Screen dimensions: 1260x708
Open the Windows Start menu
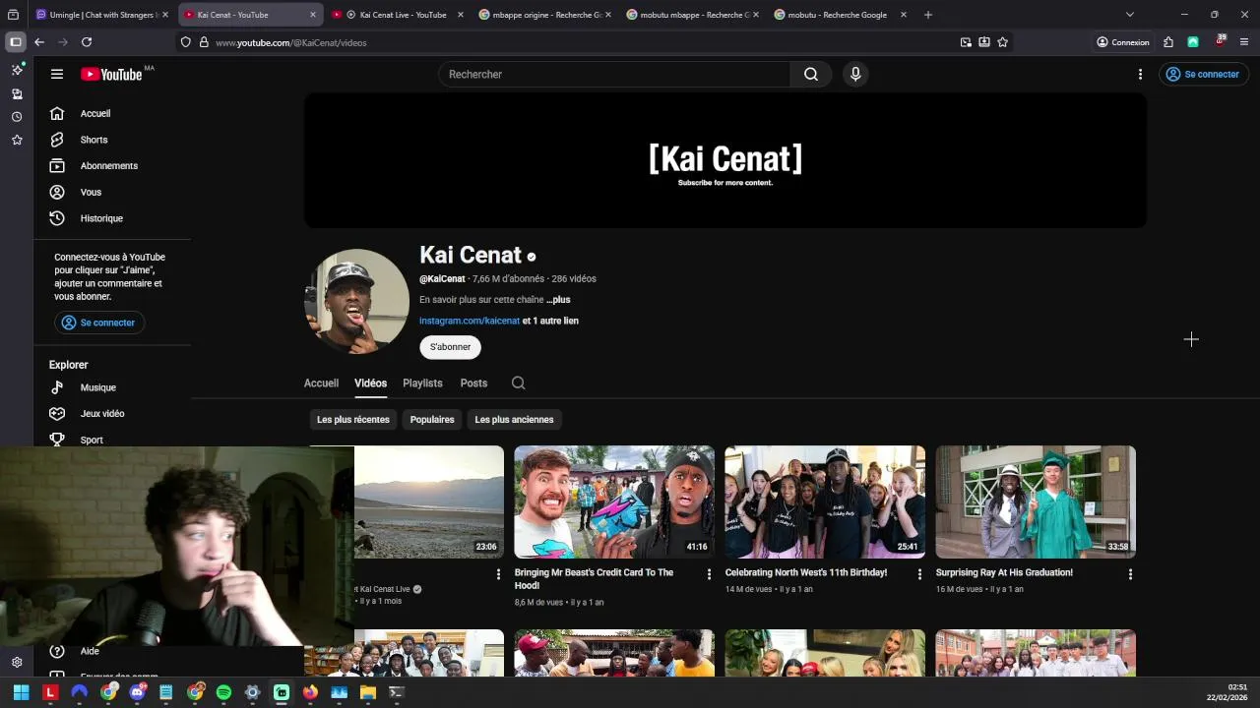[x=22, y=692]
